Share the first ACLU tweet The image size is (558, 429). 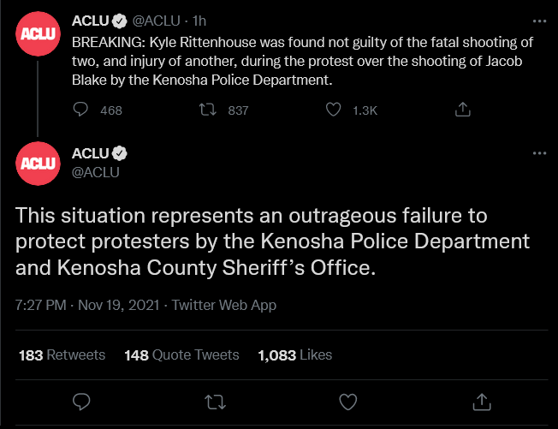(462, 110)
